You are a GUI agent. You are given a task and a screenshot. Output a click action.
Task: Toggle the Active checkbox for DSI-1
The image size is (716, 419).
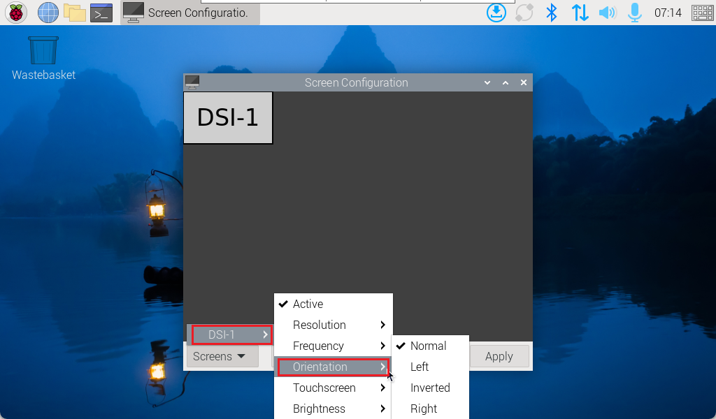click(308, 304)
